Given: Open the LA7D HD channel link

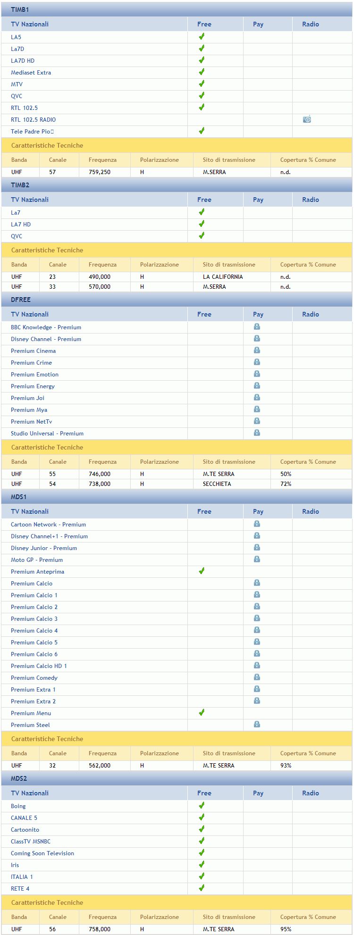Looking at the screenshot, I should click(x=23, y=61).
